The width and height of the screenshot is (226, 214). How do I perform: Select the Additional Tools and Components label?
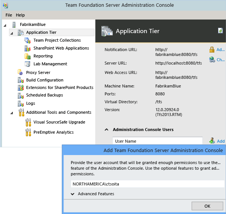pyautogui.click(x=59, y=112)
